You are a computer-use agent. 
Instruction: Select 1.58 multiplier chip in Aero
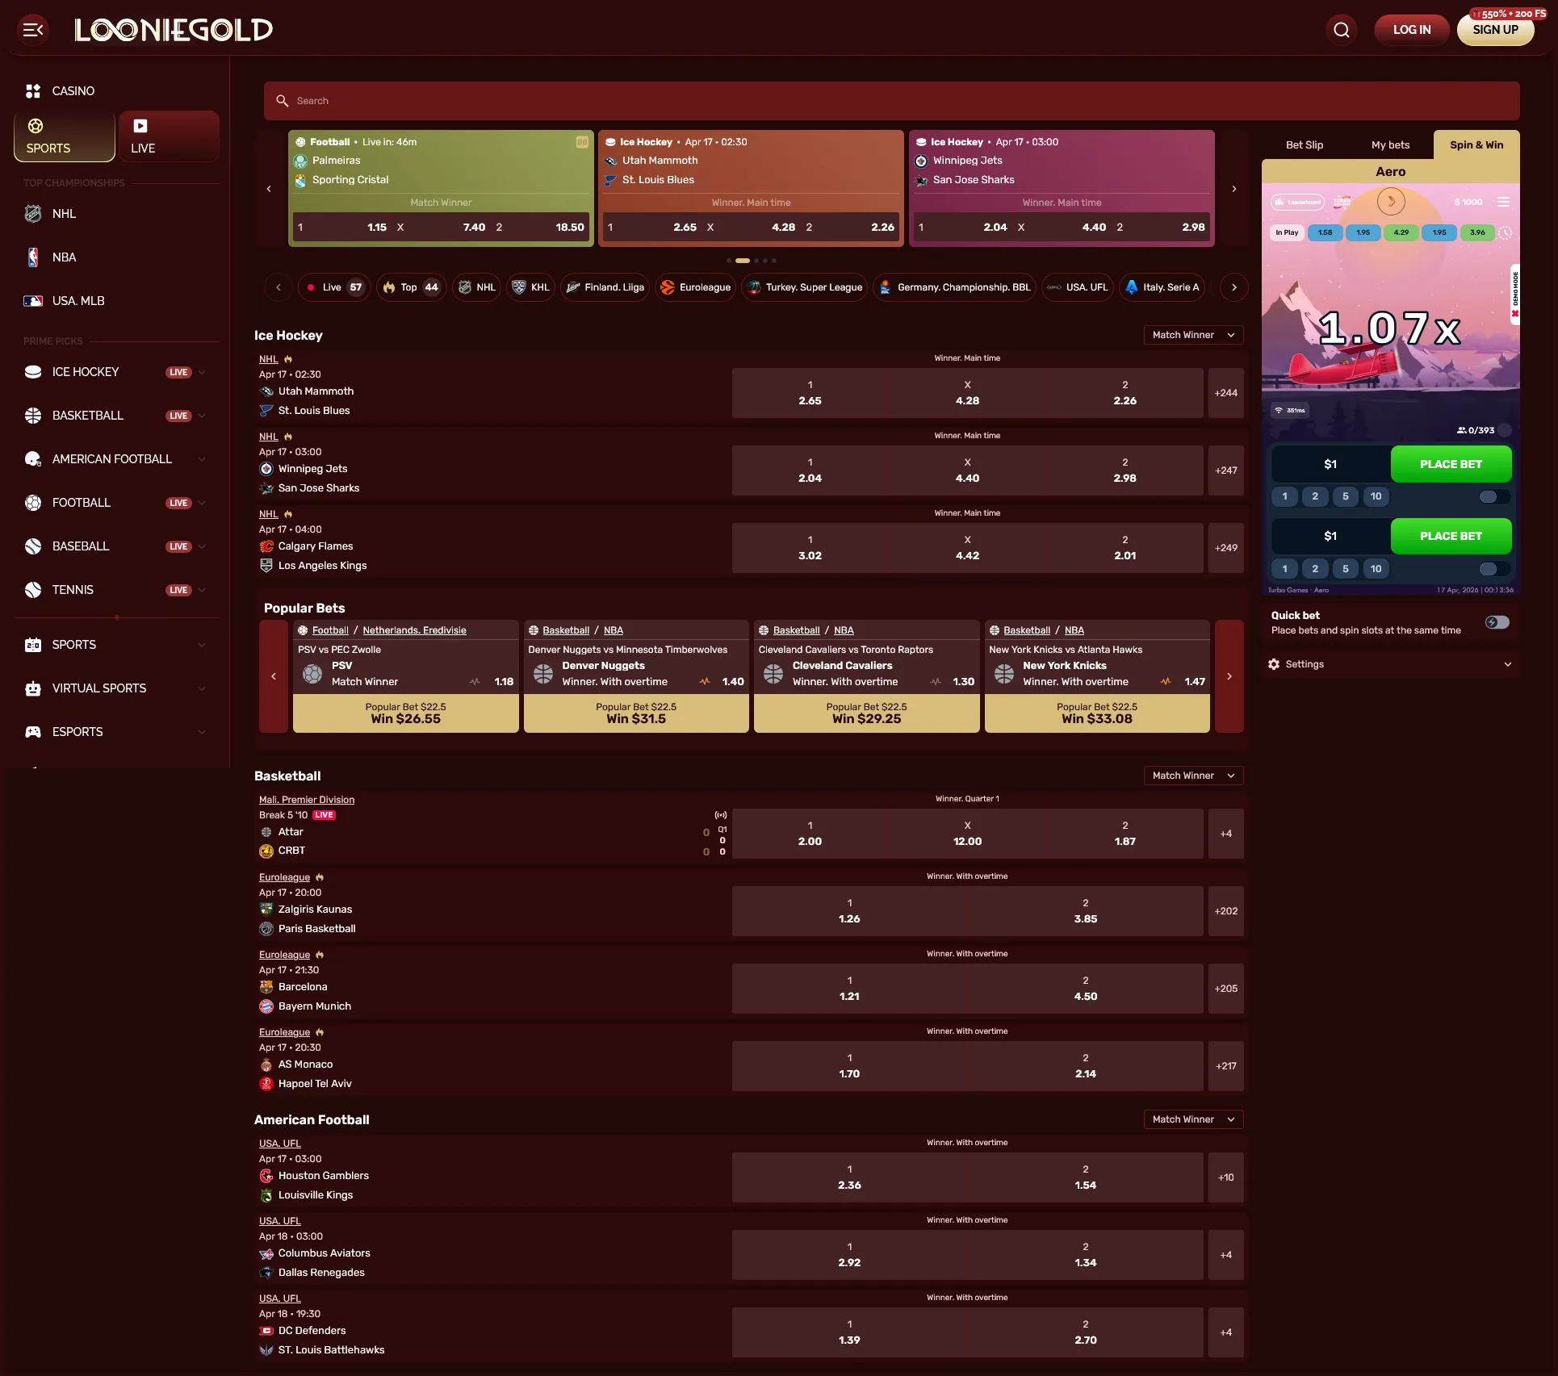(1325, 232)
